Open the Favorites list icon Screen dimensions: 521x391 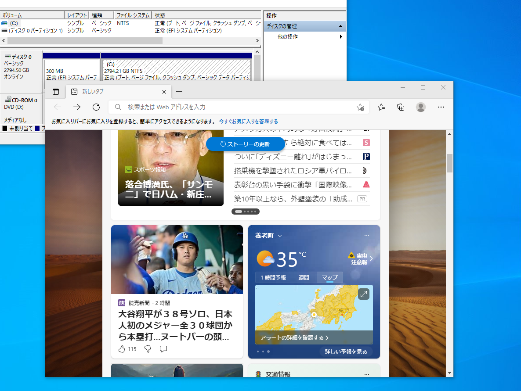(x=381, y=107)
